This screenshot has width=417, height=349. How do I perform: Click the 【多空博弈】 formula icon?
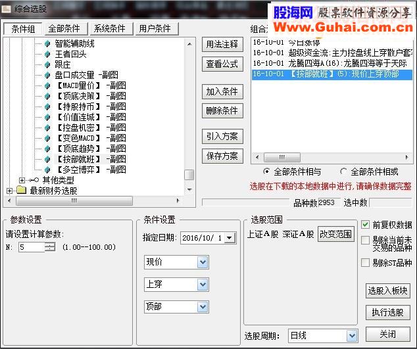click(x=47, y=170)
